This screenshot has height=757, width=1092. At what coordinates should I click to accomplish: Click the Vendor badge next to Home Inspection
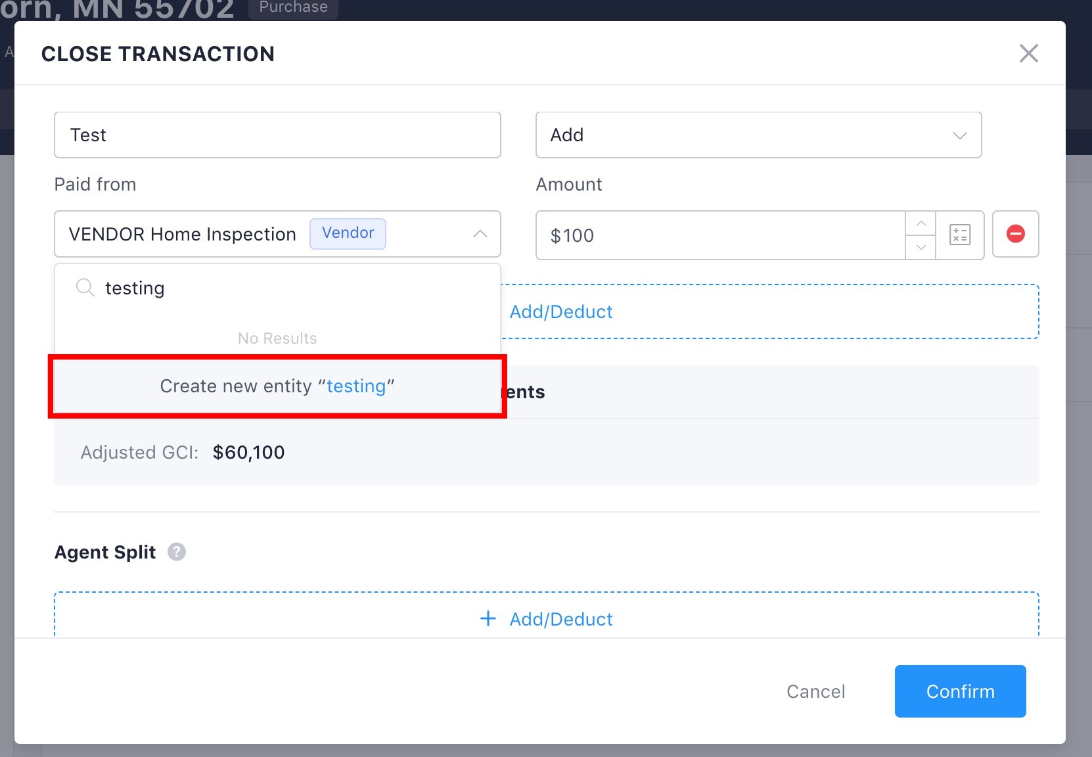tap(348, 233)
